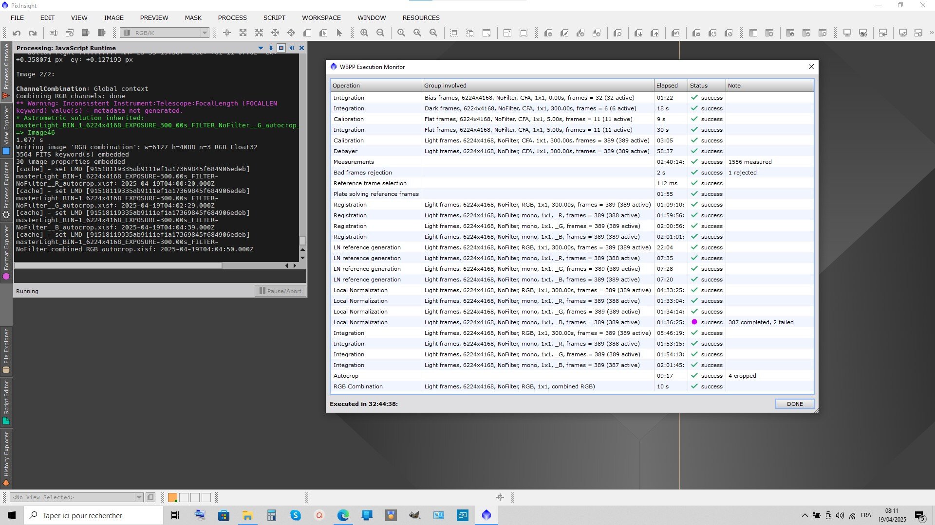Toggle the console panel float square icon
Image resolution: width=935 pixels, height=525 pixels.
click(281, 48)
